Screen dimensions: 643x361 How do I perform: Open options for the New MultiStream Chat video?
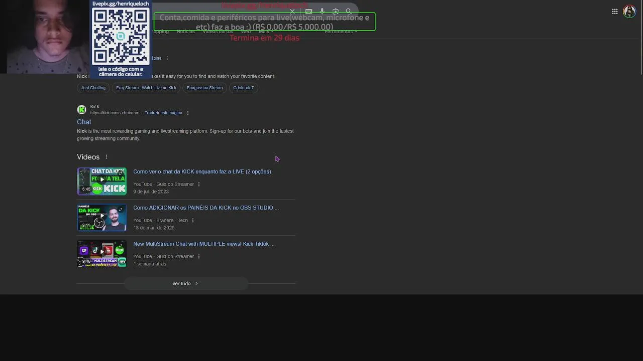pyautogui.click(x=198, y=256)
